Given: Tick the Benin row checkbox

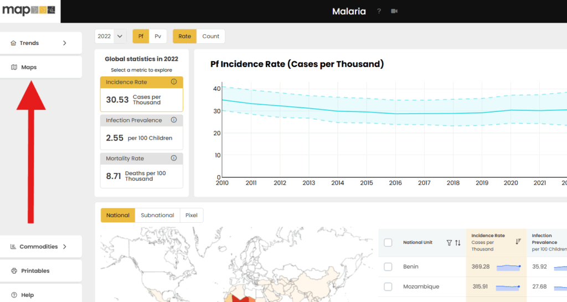Looking at the screenshot, I should tap(388, 267).
